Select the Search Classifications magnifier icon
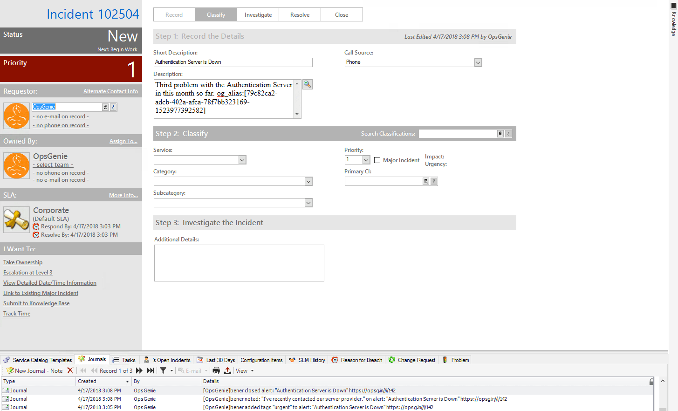The image size is (678, 411). tap(500, 134)
